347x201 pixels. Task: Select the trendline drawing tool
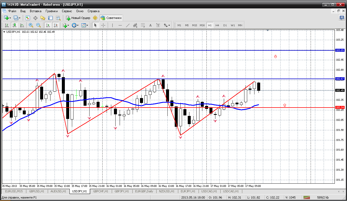[128, 25]
